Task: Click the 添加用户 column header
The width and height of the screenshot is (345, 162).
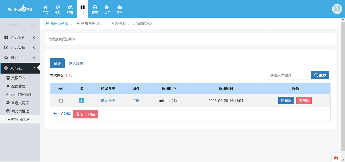Action: (x=169, y=89)
